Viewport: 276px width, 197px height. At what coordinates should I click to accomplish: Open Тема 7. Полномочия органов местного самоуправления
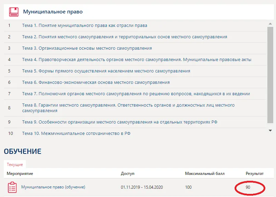136,93
